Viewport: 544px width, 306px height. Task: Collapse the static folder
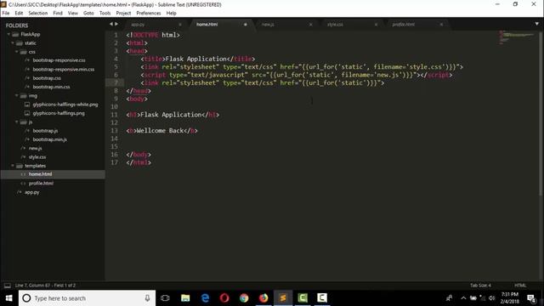tap(13, 43)
